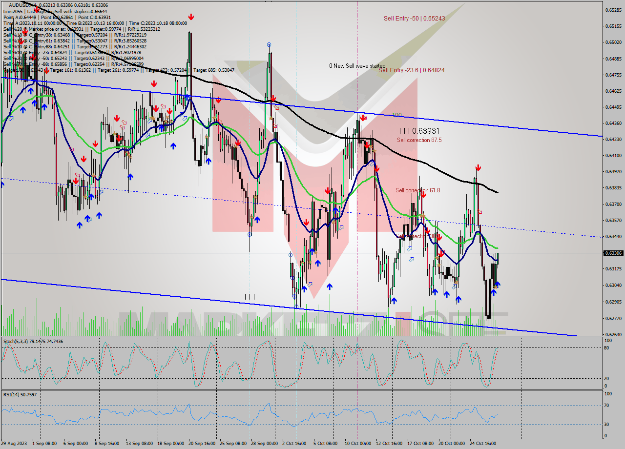Select the Sell Entry -23.6 | 0.64824 text

point(412,70)
